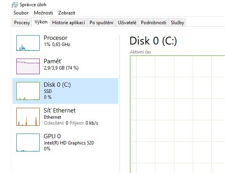225x173 pixels.
Task: Select the Síť Ethernet mini graph
Action: pyautogui.click(x=28, y=117)
